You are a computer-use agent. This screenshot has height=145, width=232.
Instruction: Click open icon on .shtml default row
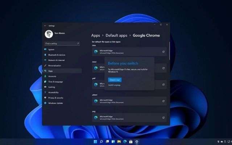coord(163,101)
